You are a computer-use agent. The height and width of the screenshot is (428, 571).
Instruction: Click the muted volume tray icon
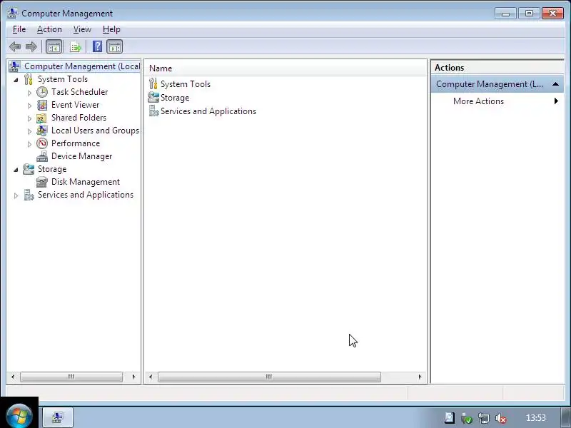pos(501,418)
